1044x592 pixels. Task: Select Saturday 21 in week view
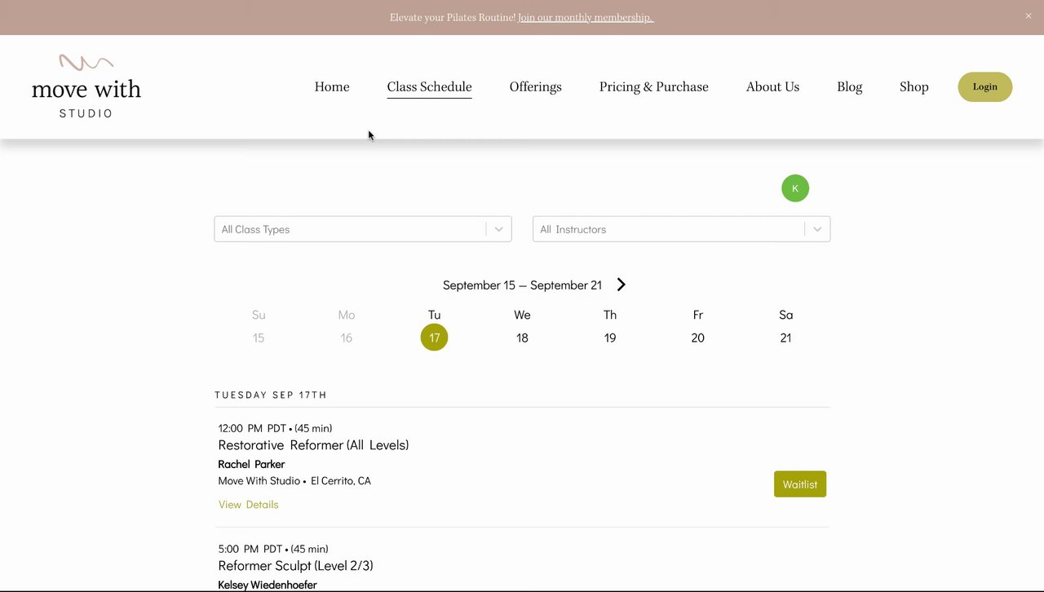click(x=785, y=338)
